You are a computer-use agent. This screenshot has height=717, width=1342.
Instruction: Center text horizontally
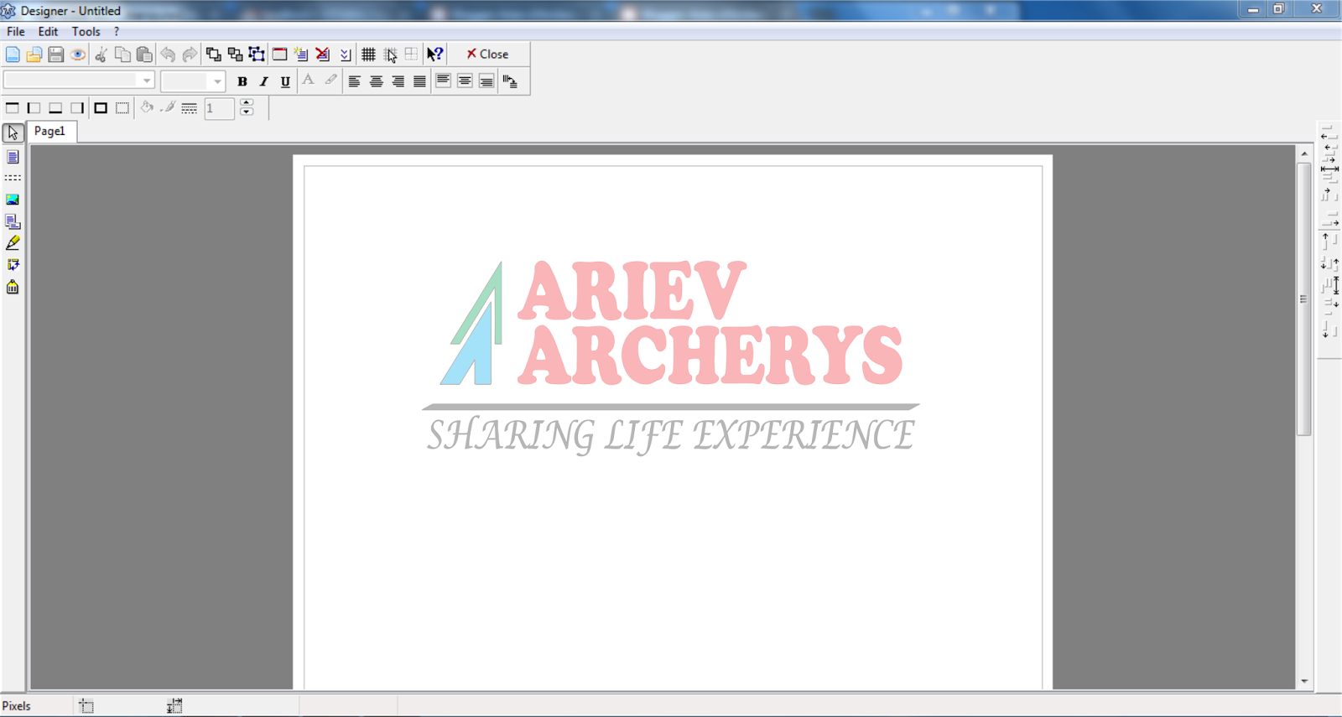(377, 81)
